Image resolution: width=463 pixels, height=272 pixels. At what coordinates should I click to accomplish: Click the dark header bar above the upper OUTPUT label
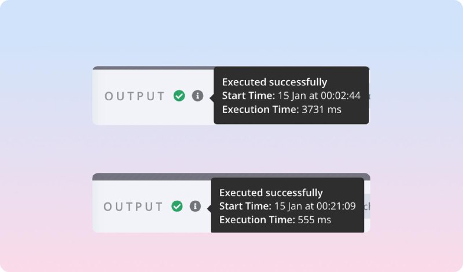(153, 68)
